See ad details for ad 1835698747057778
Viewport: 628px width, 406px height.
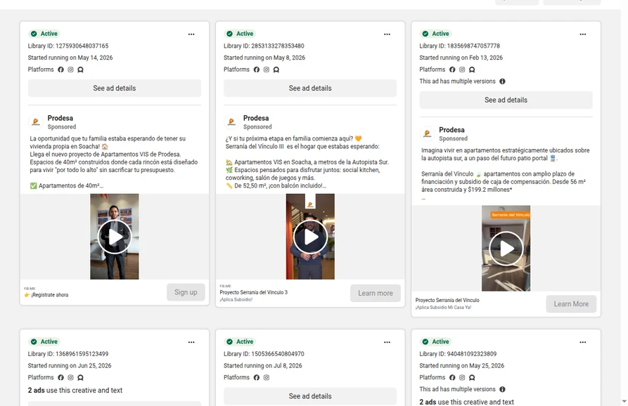point(506,100)
